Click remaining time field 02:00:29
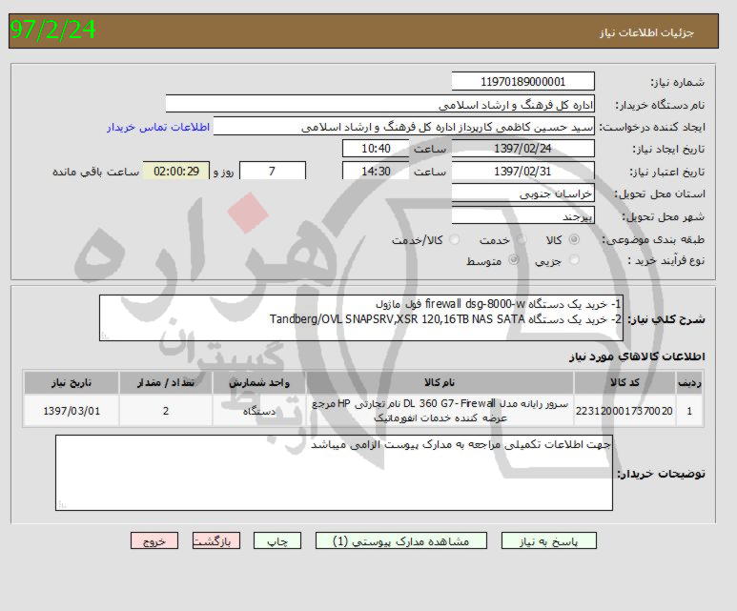This screenshot has height=611, width=737. point(176,171)
